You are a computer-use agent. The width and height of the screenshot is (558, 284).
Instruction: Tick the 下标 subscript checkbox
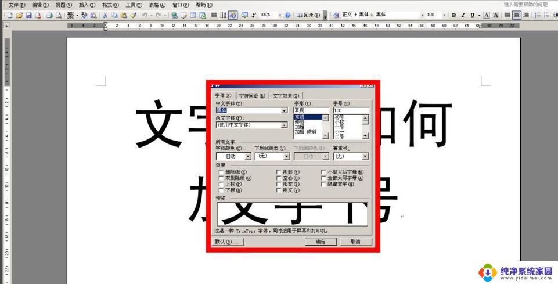pos(221,190)
